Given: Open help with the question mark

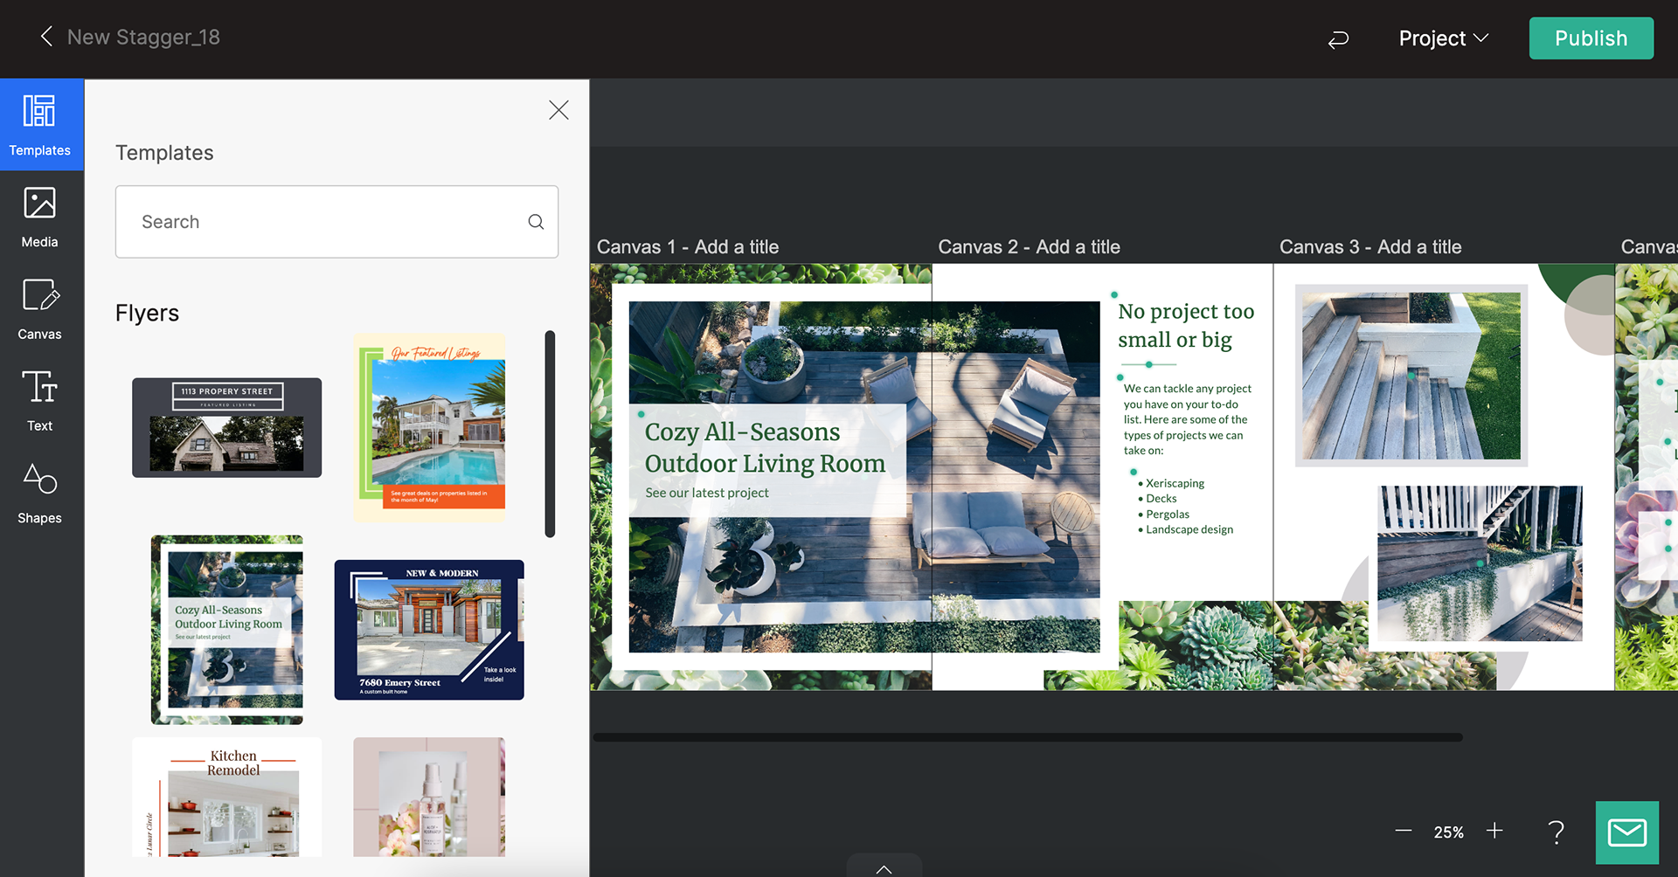Looking at the screenshot, I should (1556, 832).
